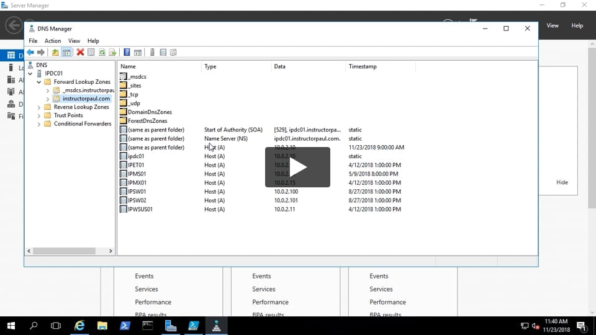Click the blue Back arrow in DNS Manager toolbar
This screenshot has width=596, height=335.
(30, 53)
